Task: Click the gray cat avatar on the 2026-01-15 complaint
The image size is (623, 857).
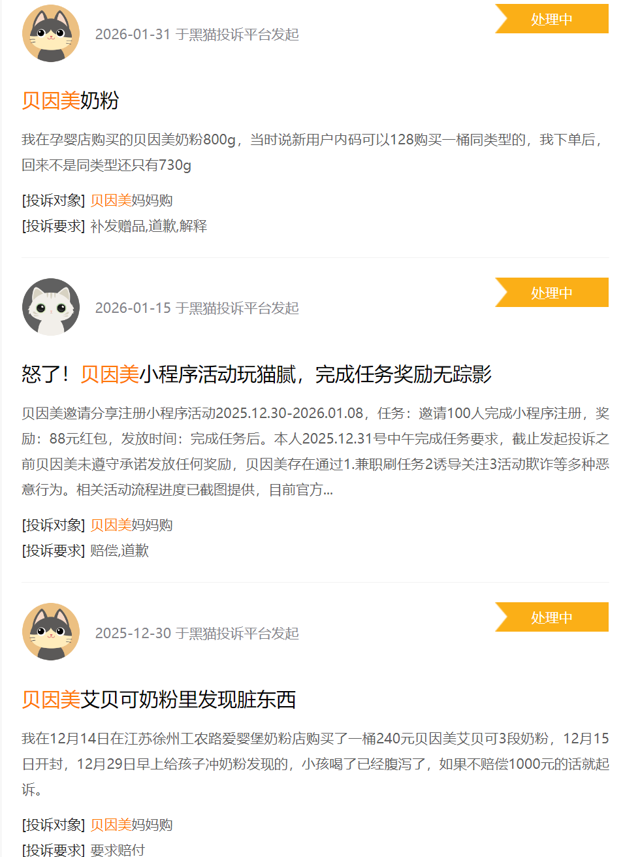Action: tap(51, 307)
